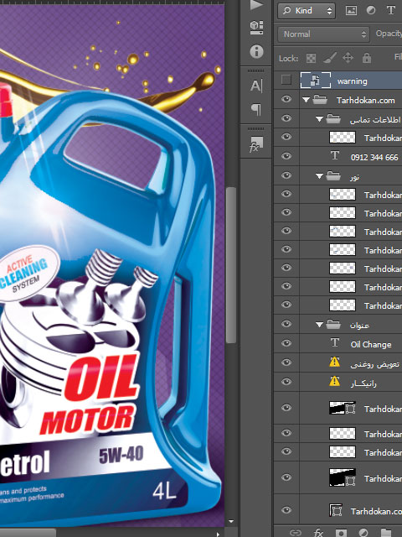Hide the 0912 344 666 text layer

[x=286, y=156]
